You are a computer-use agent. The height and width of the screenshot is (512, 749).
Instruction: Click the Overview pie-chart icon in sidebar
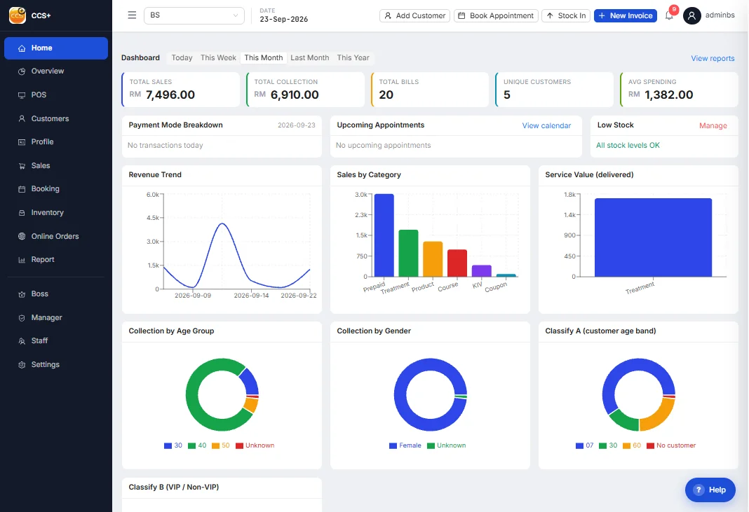pos(22,71)
